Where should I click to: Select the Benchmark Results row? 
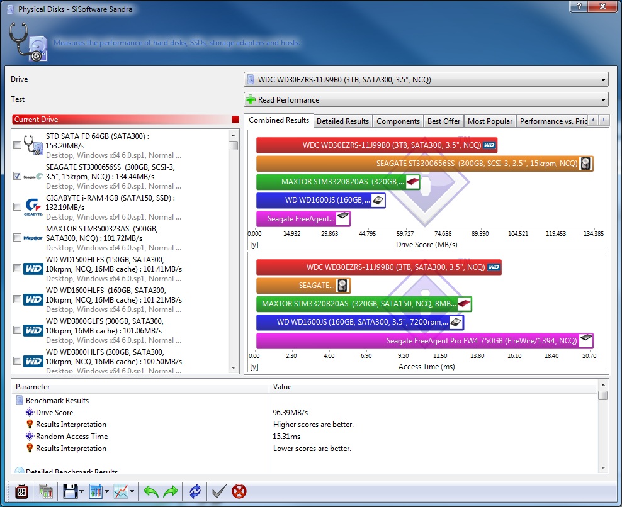305,400
